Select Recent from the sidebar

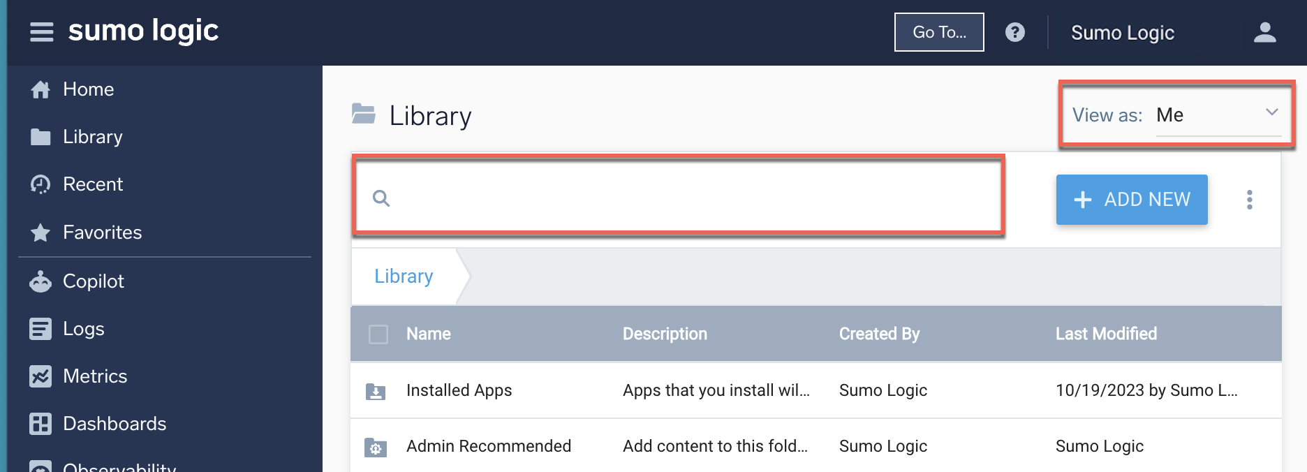pos(92,184)
